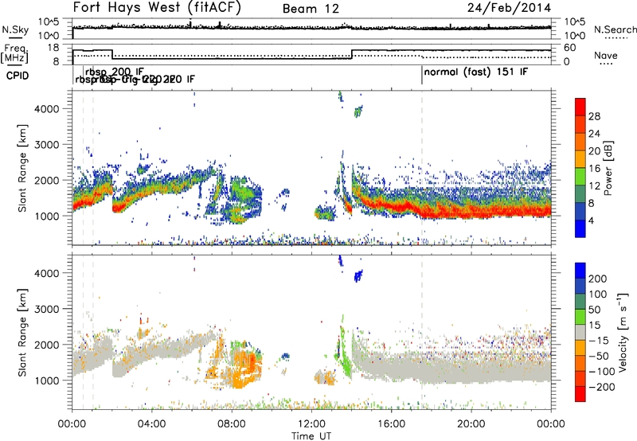Click the 'Fort Hays West (fitACF)' title
Image resolution: width=637 pixels, height=441 pixels.
tap(157, 7)
